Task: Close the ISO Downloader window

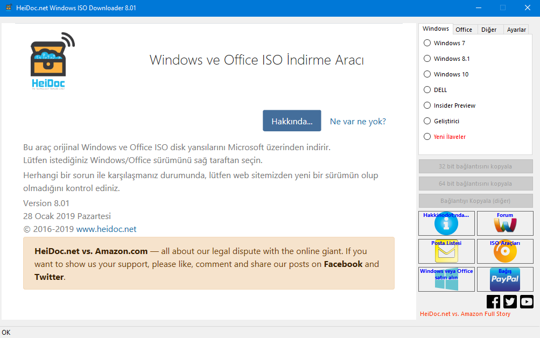Action: tap(527, 8)
